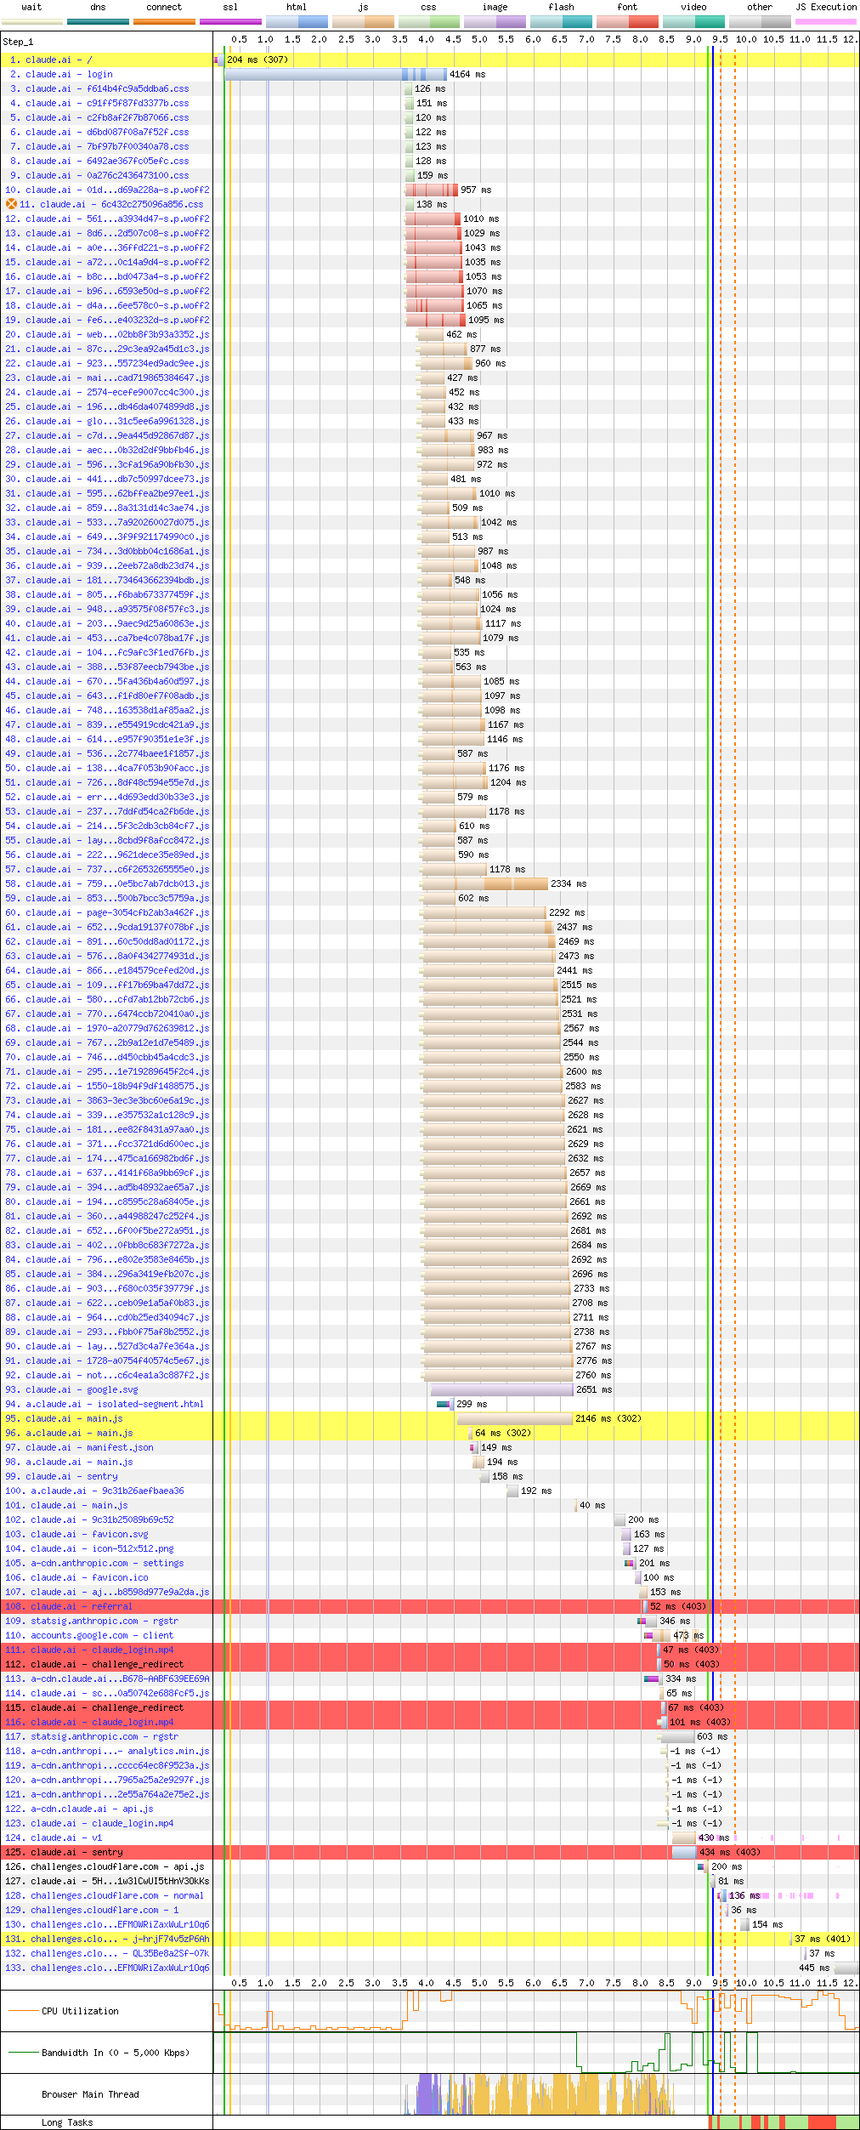Viewport: 860px width, 2130px height.
Task: Click the orange blocked icon on request 11
Action: pos(11,204)
